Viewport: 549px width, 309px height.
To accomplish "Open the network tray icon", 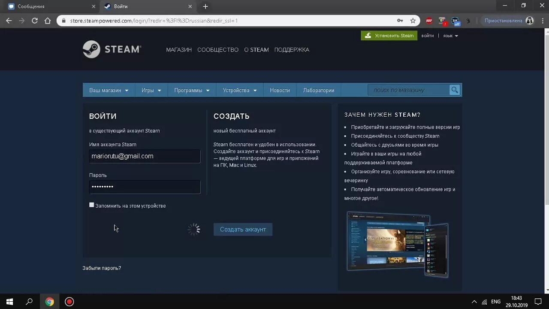I will pyautogui.click(x=484, y=302).
